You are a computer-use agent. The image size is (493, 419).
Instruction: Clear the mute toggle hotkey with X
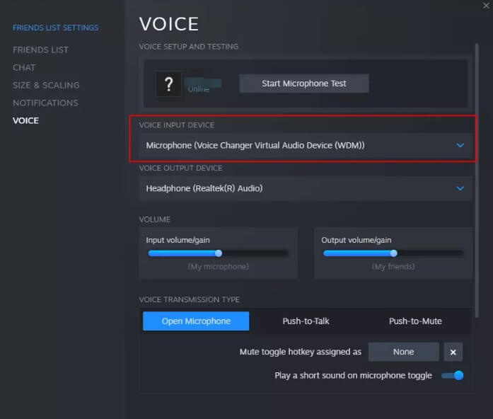click(453, 352)
